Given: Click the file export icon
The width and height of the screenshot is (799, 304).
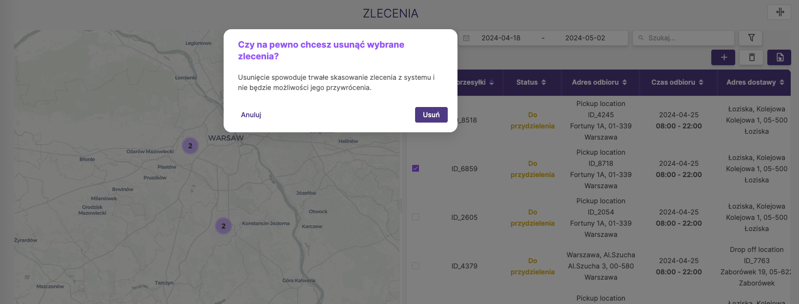Looking at the screenshot, I should (779, 57).
